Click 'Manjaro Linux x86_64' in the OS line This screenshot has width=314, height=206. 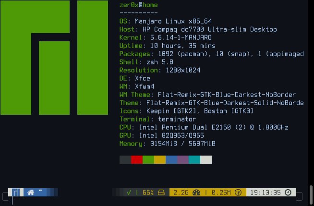click(x=173, y=21)
